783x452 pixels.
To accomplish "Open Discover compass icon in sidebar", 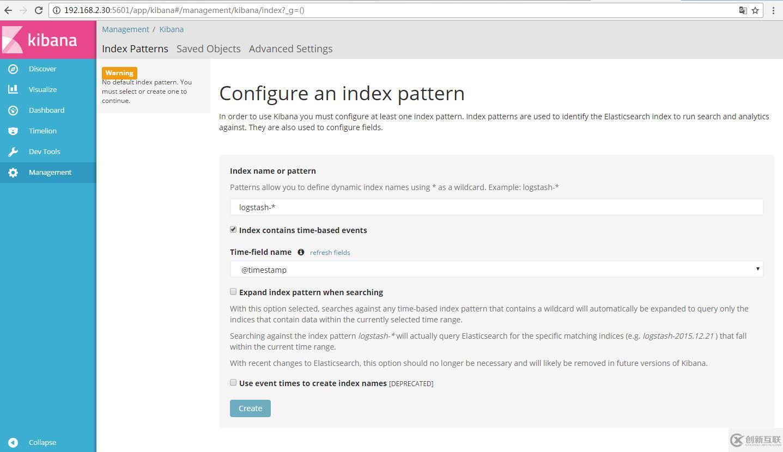I will point(13,69).
